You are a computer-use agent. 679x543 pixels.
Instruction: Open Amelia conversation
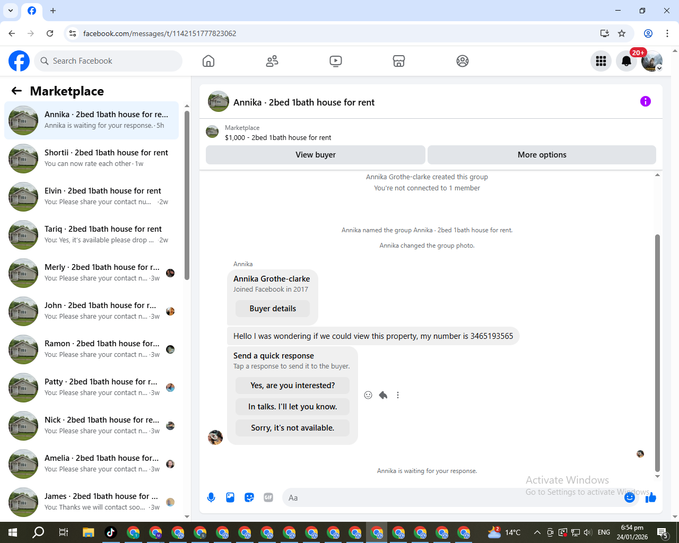point(92,464)
